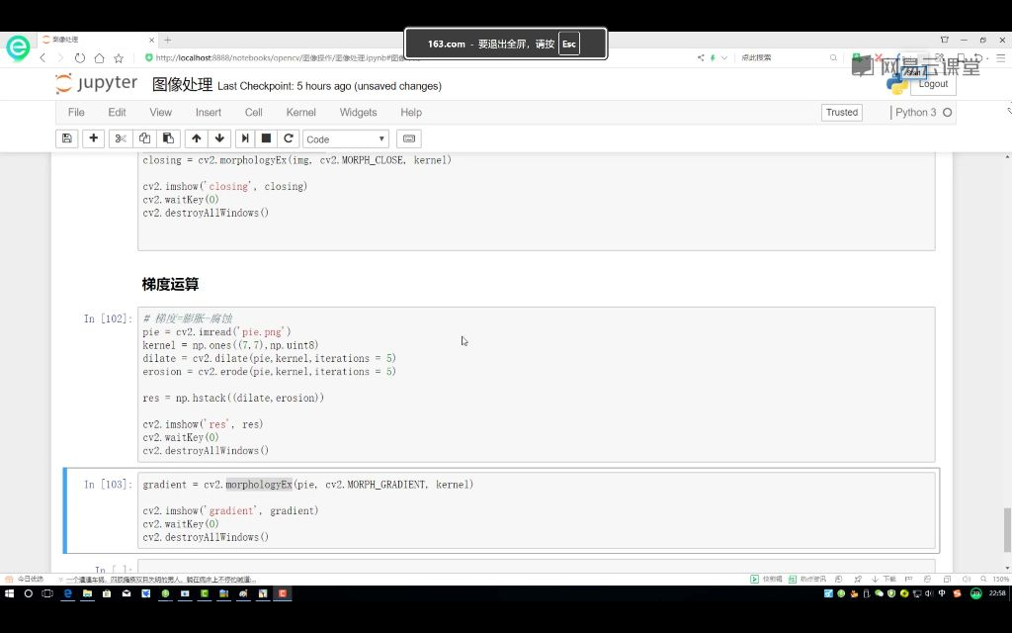Go back with the browser back arrow
1012x633 pixels.
(43, 58)
